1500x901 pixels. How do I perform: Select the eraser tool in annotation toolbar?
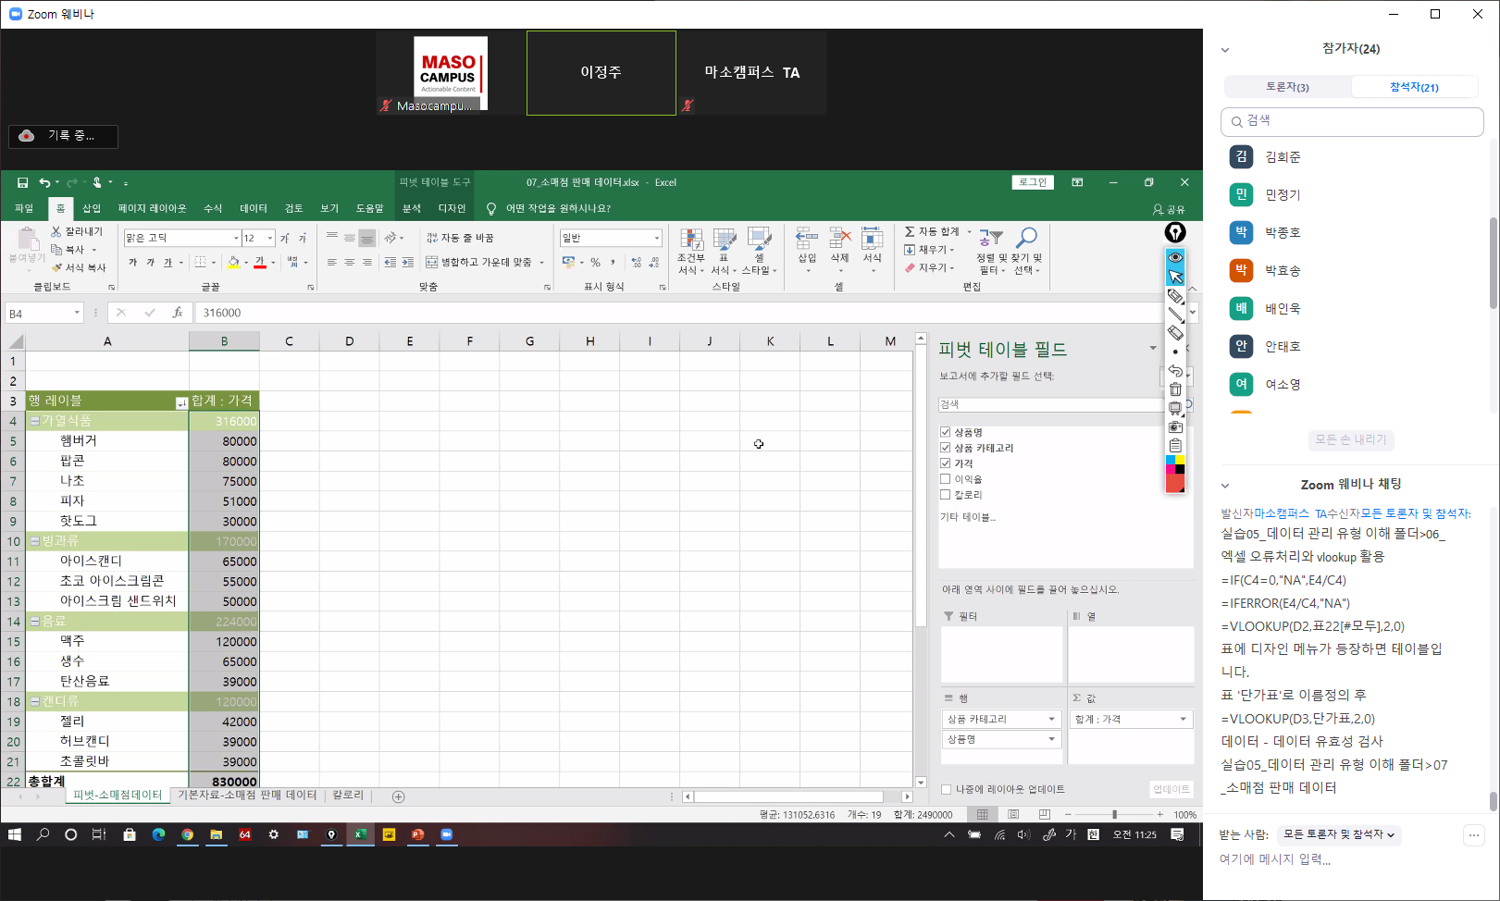pos(1175,333)
